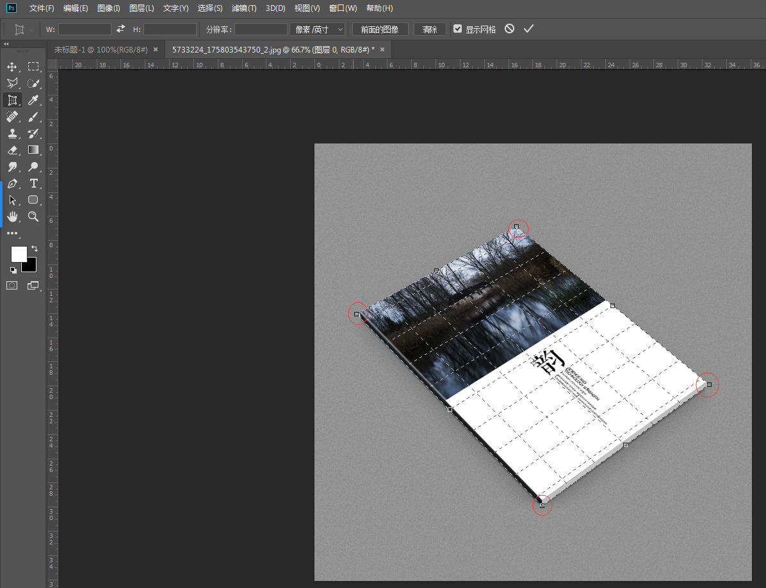Toggle the 显示网格 checkbox

457,29
